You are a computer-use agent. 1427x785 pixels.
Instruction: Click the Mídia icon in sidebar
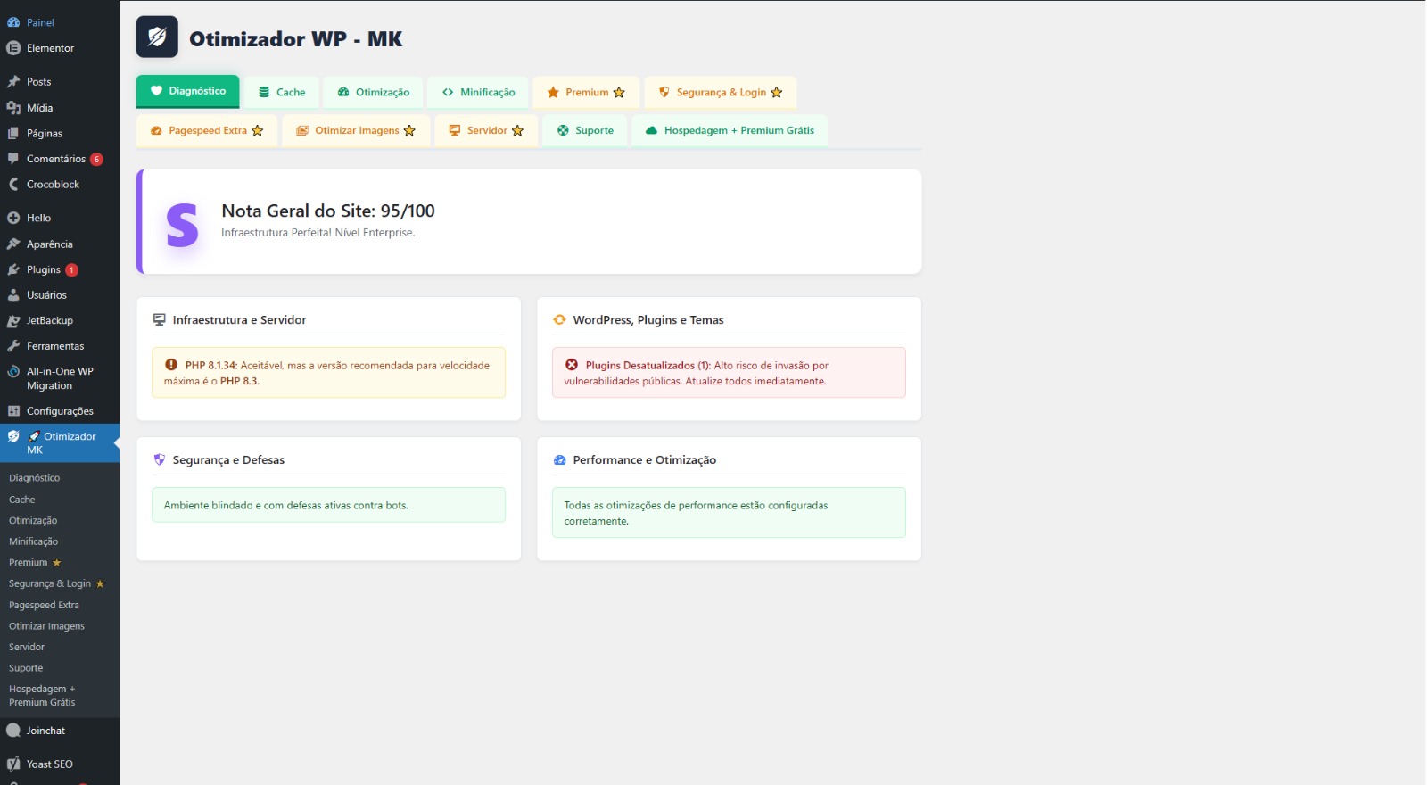coord(13,108)
